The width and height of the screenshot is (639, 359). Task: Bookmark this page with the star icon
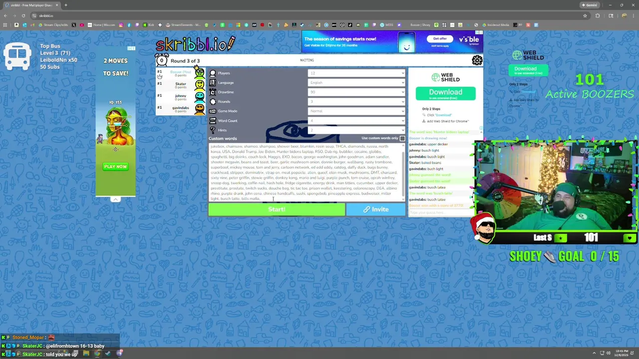[x=585, y=15]
